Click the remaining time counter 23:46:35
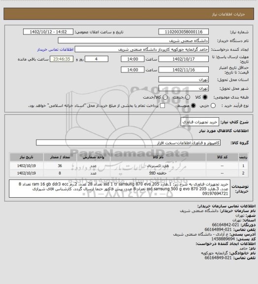This screenshot has width=258, height=284. pos(62,59)
